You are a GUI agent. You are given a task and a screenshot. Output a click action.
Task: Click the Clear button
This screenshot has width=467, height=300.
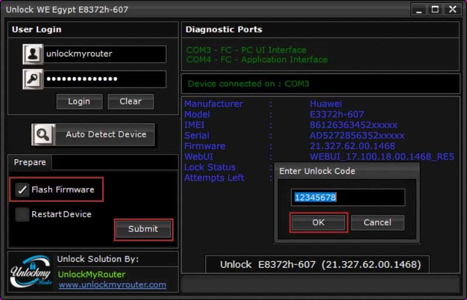131,102
